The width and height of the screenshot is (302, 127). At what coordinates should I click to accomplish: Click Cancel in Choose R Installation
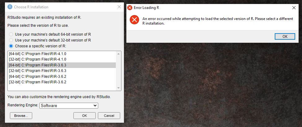pos(109,116)
